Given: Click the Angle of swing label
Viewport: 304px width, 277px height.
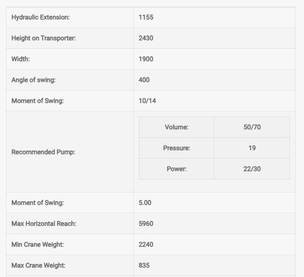Looking at the screenshot, I should [x=33, y=80].
